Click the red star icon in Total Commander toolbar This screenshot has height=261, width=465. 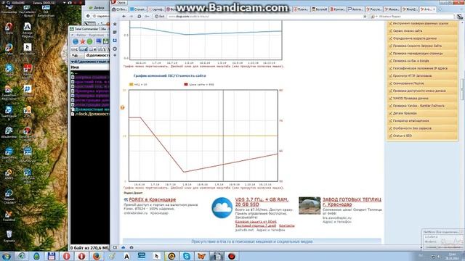pyautogui.click(x=83, y=41)
